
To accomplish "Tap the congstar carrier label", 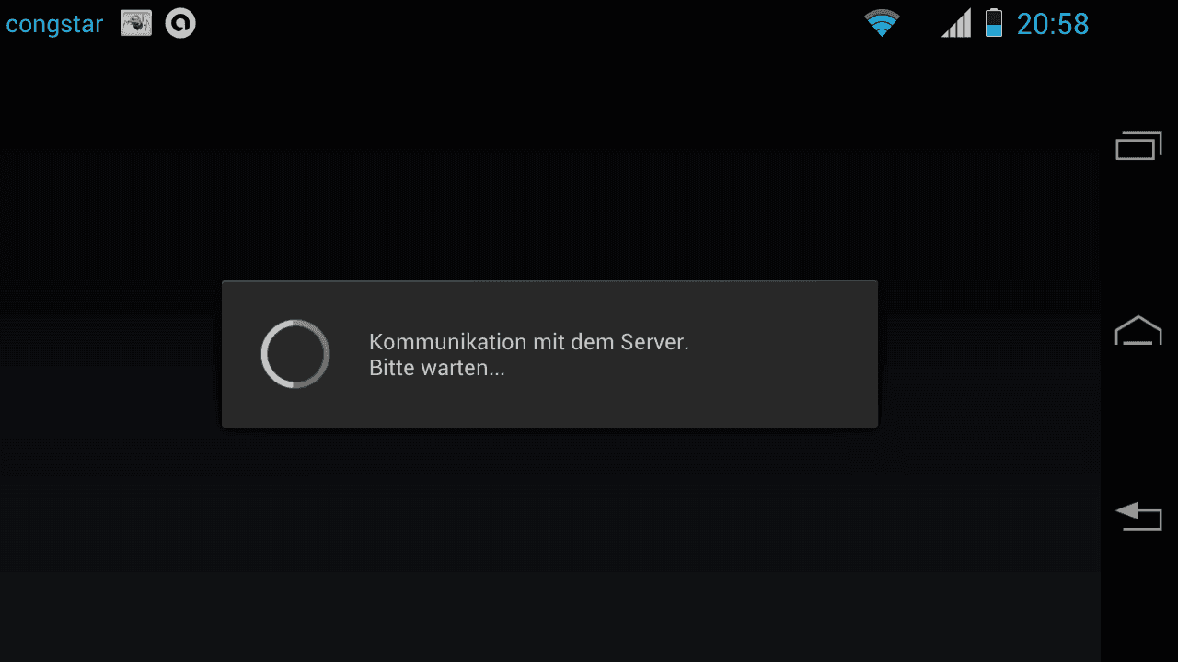I will click(x=54, y=24).
